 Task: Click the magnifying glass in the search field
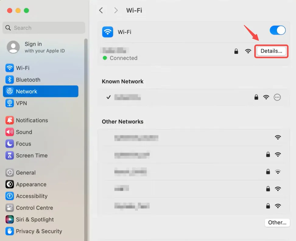coord(8,28)
